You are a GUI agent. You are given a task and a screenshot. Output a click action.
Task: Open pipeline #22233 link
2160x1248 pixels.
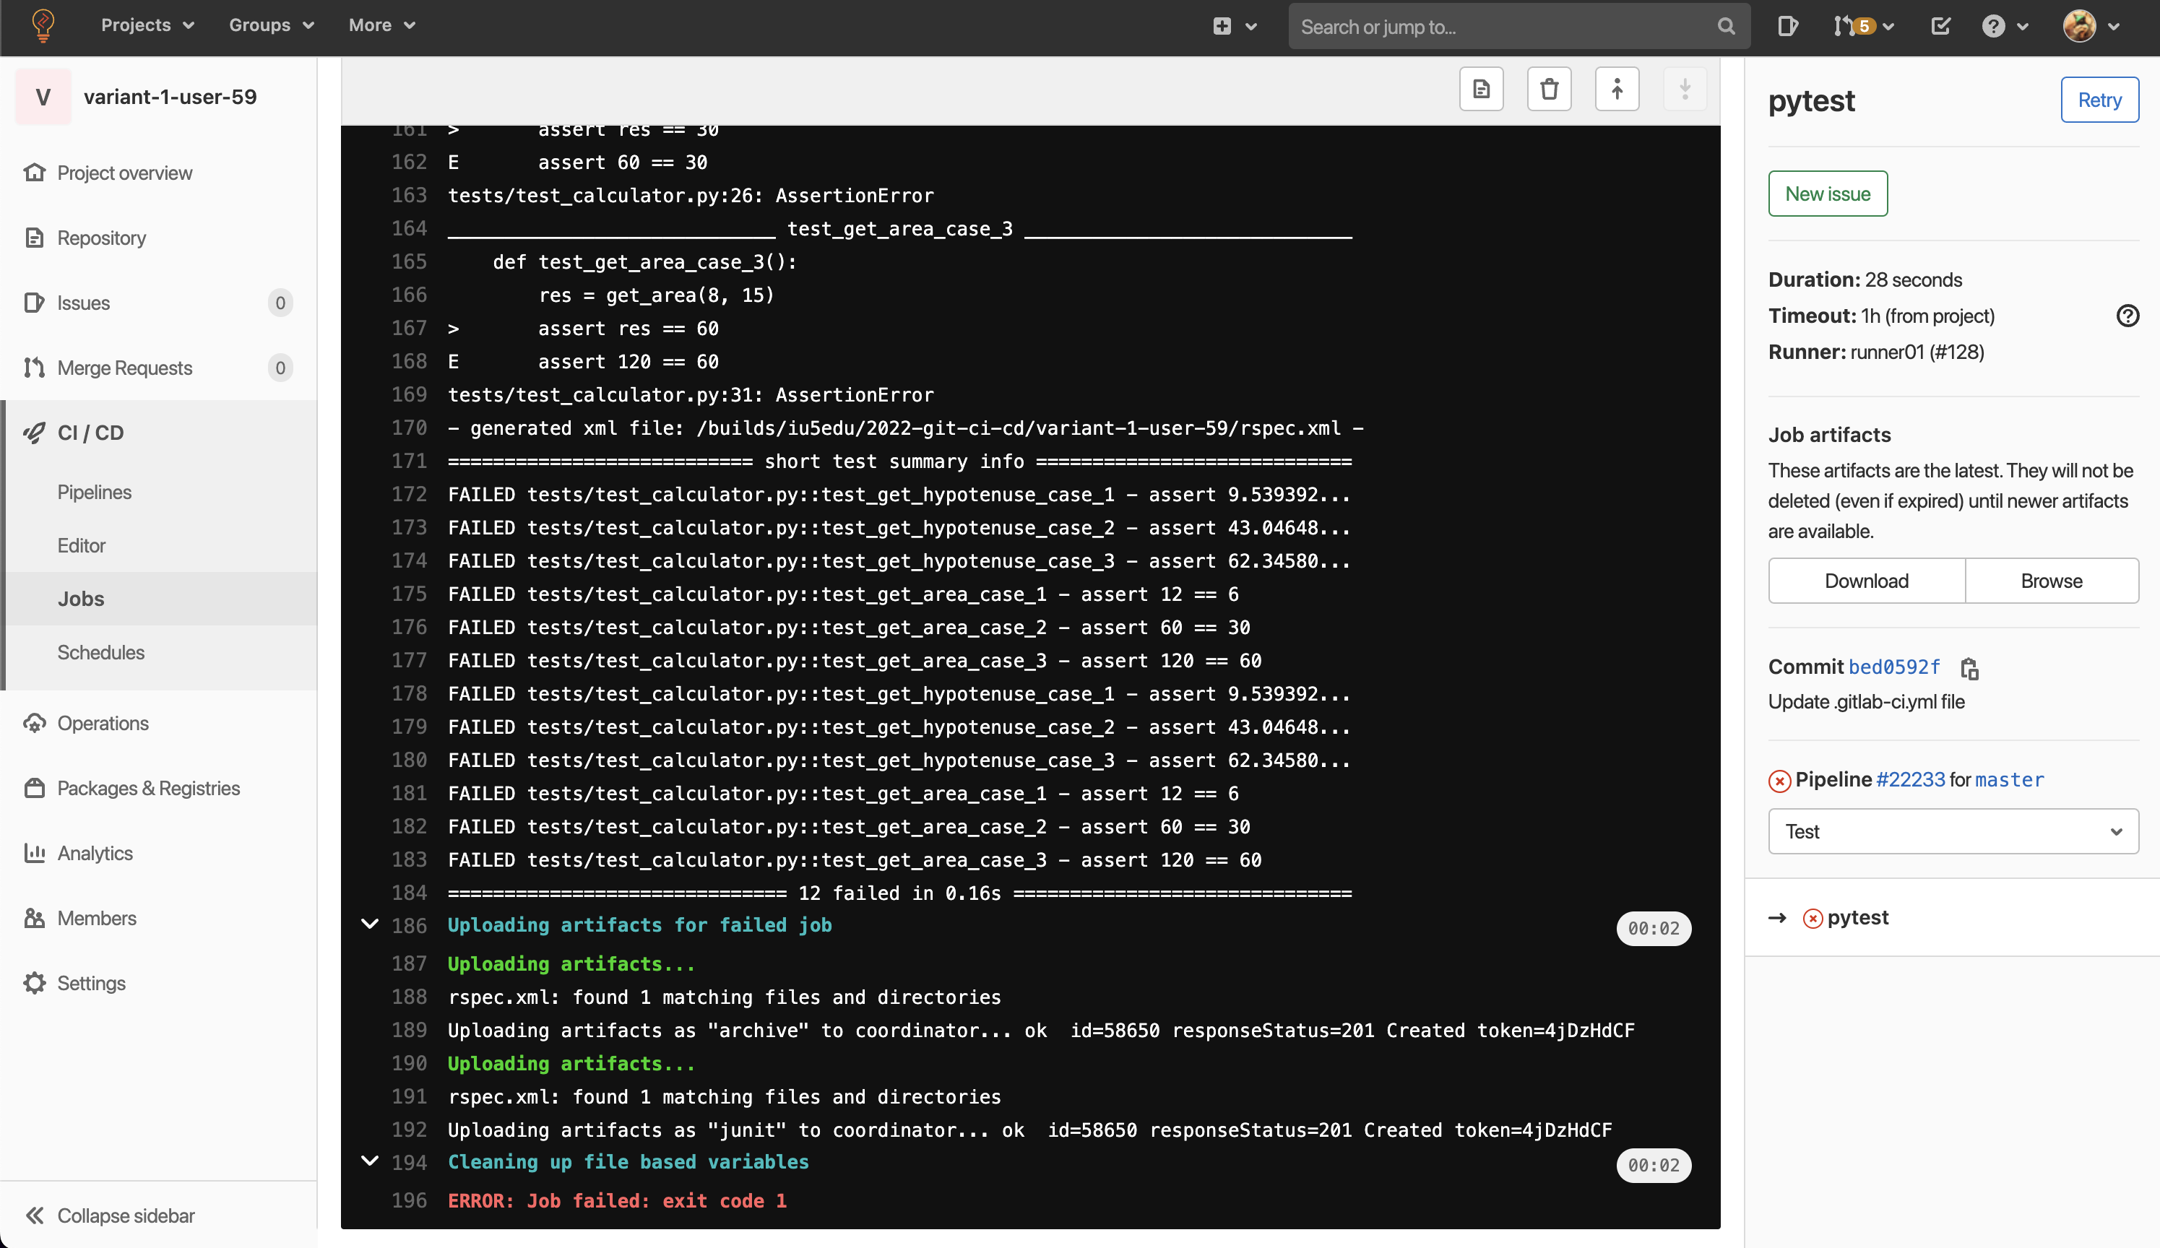(x=1910, y=779)
